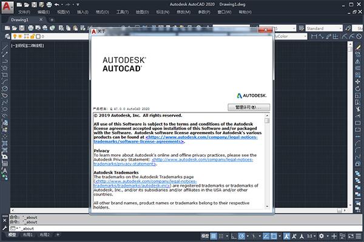
Task: Click About dialog text scrollbar up arrow
Action: click(267, 116)
